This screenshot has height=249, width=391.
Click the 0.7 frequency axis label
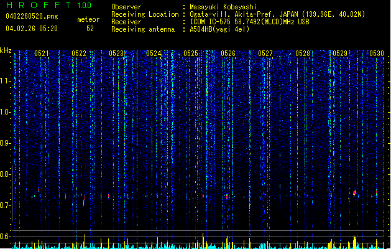click(x=6, y=205)
